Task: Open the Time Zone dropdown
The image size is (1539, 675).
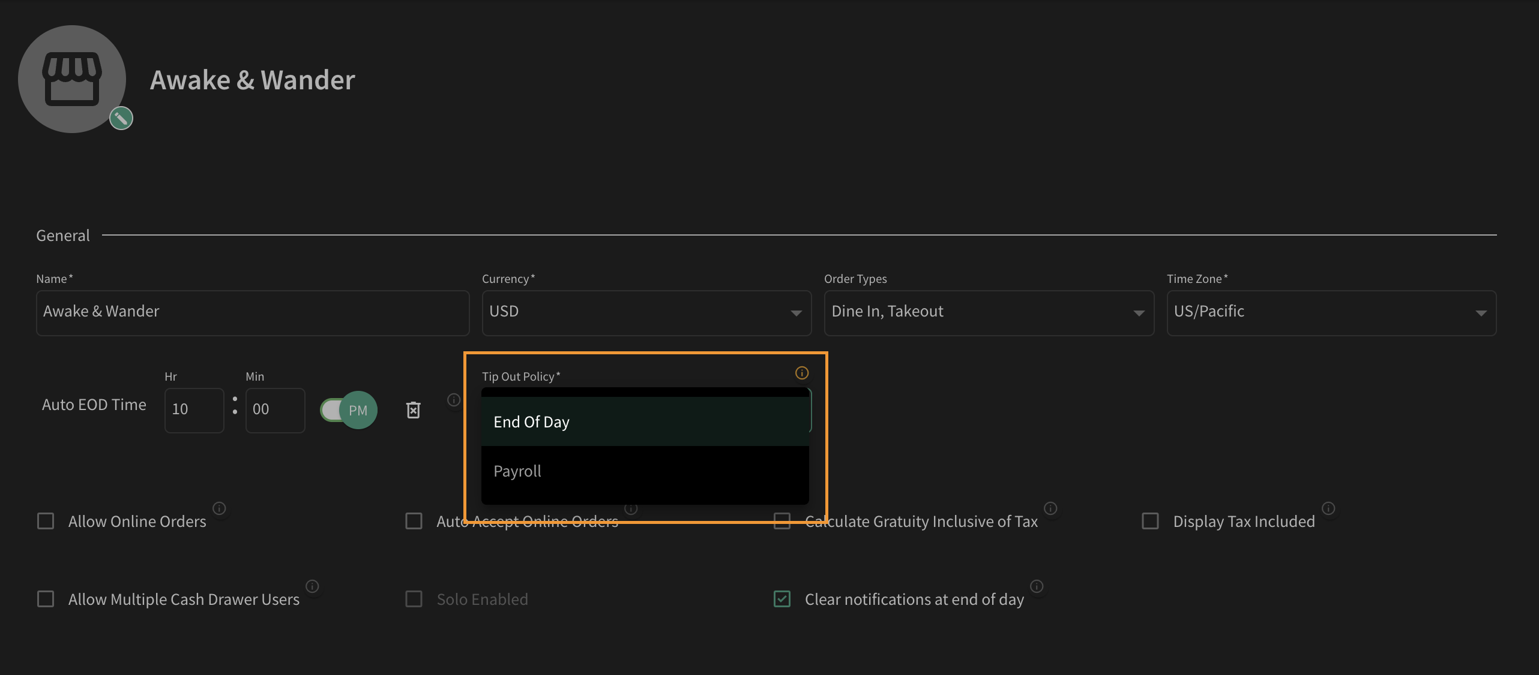Action: 1331,313
